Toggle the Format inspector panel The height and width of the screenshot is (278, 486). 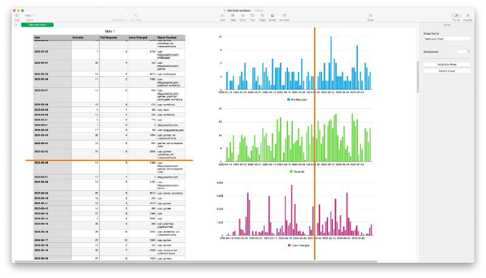point(456,15)
